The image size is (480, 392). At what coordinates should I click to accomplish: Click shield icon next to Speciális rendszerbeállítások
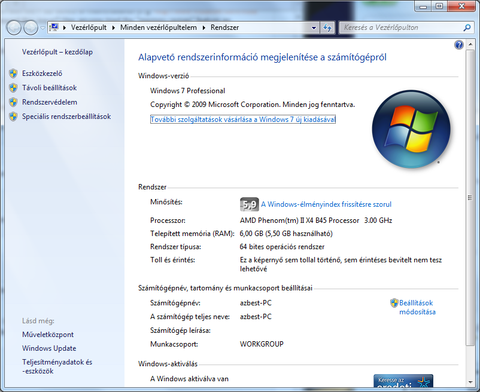coord(13,117)
